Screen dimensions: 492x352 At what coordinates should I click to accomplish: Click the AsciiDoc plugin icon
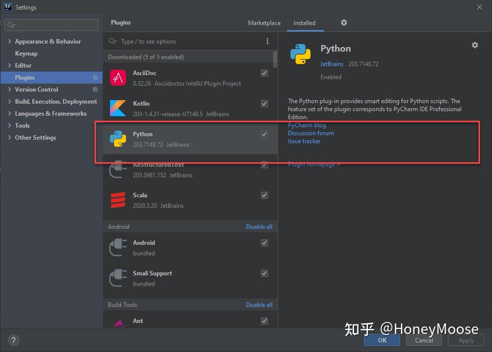117,78
